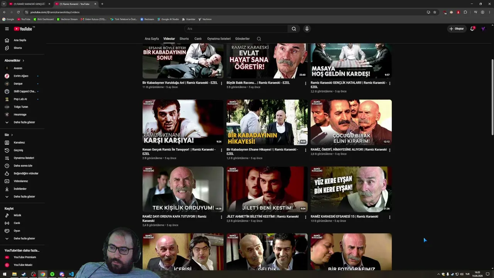This screenshot has height=278, width=494.
Task: Open the new tab plus button
Action: (102, 4)
